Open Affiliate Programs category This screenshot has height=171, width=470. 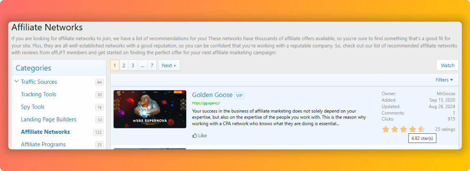[43, 144]
